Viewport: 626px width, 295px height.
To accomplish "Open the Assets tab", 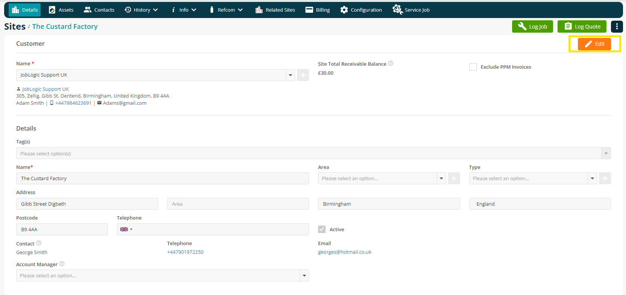I will click(x=61, y=10).
